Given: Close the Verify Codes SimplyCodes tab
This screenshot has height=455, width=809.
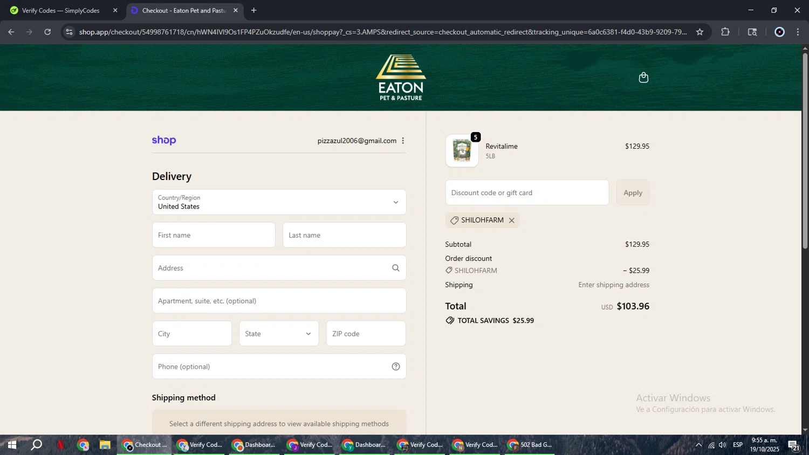Looking at the screenshot, I should [115, 10].
